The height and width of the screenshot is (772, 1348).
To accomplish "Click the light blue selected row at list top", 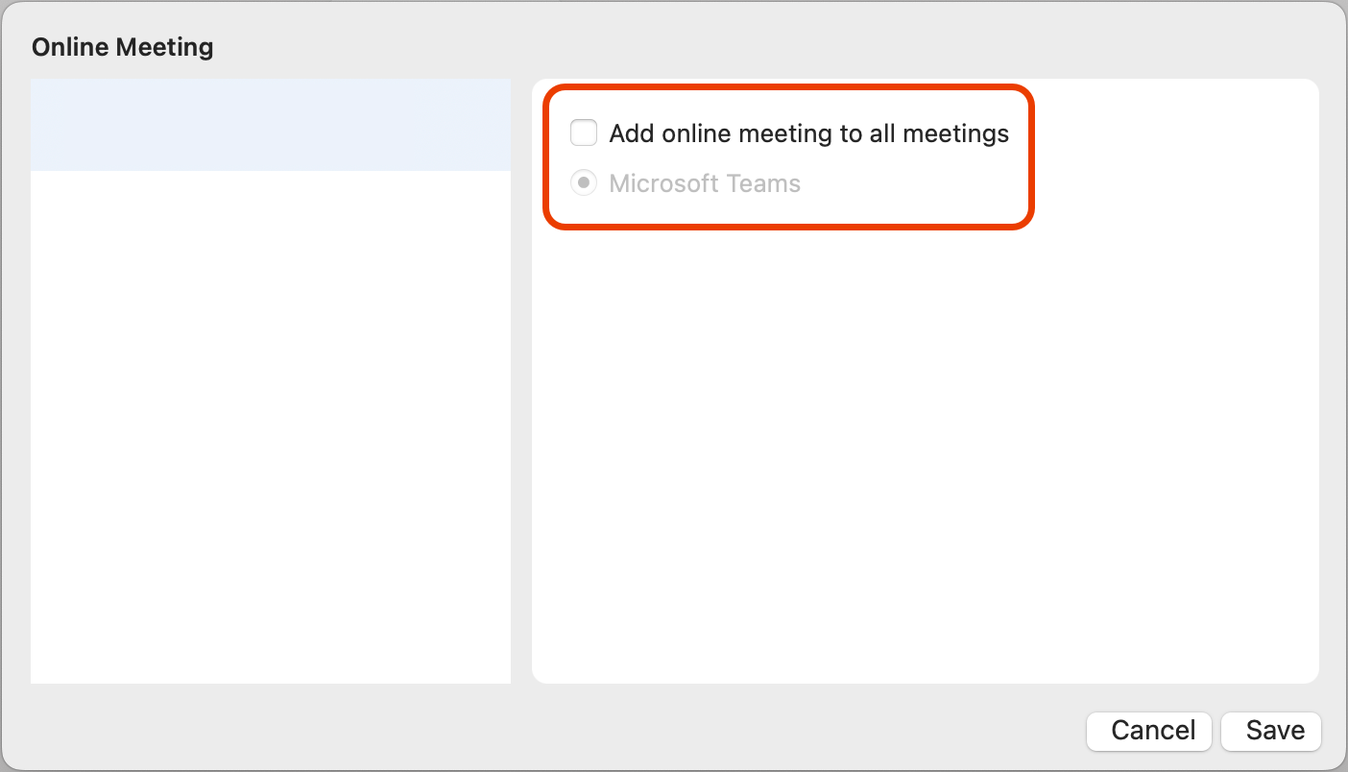I will [x=270, y=125].
